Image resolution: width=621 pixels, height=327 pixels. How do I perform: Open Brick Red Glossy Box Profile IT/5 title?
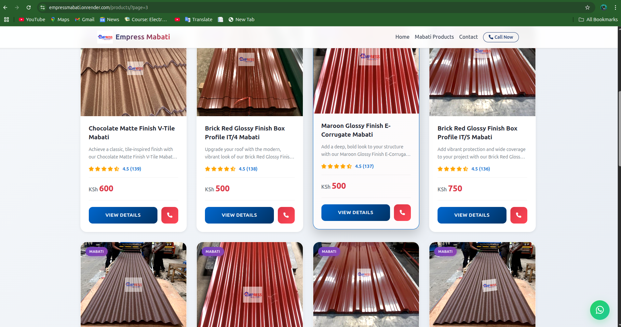(x=477, y=133)
